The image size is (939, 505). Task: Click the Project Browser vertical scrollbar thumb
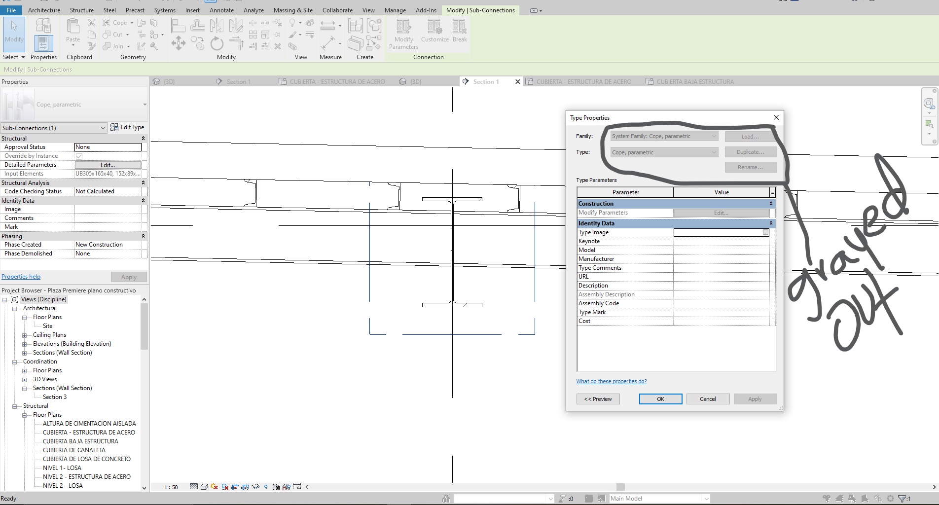(144, 326)
